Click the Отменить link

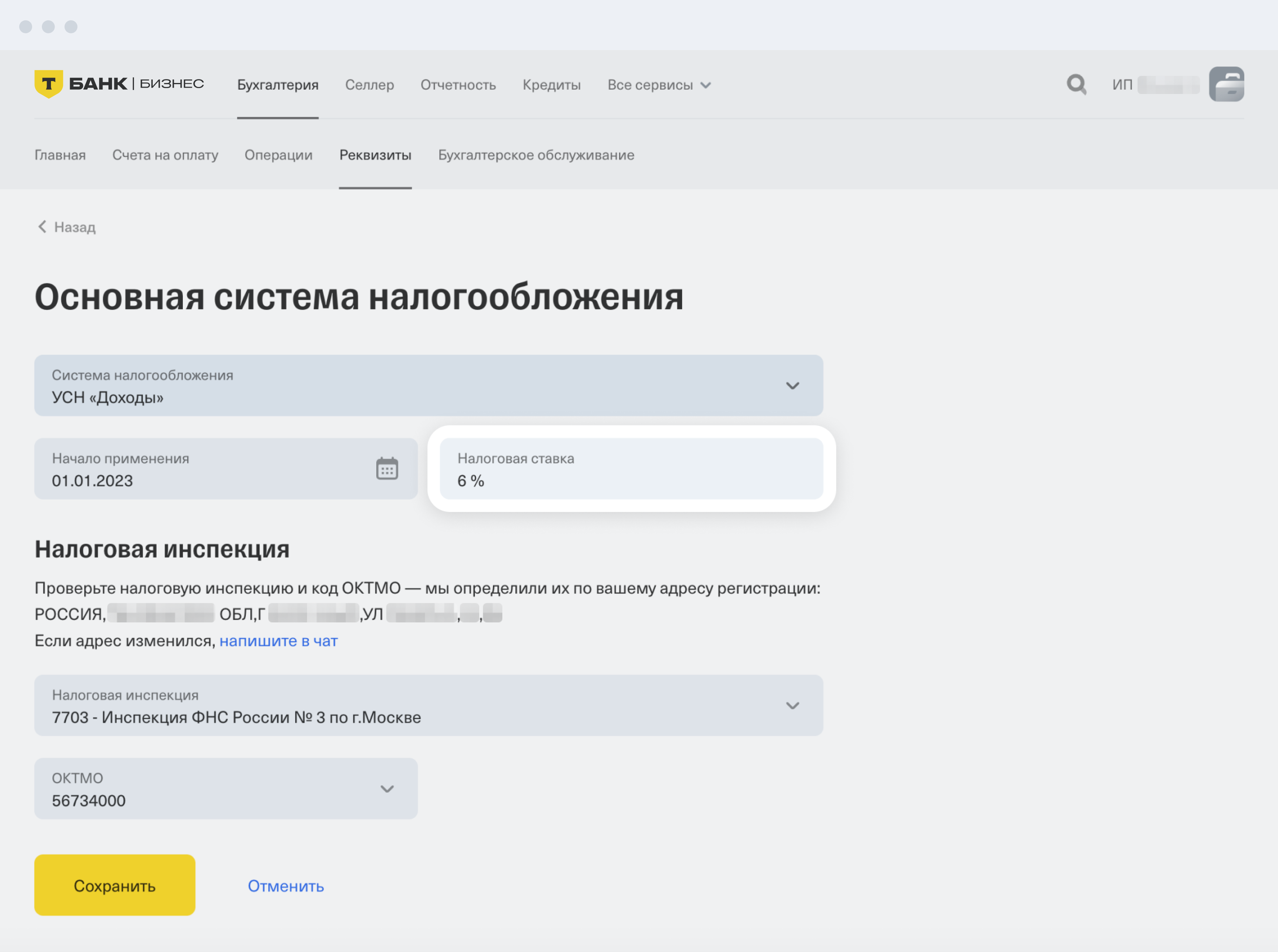286,886
